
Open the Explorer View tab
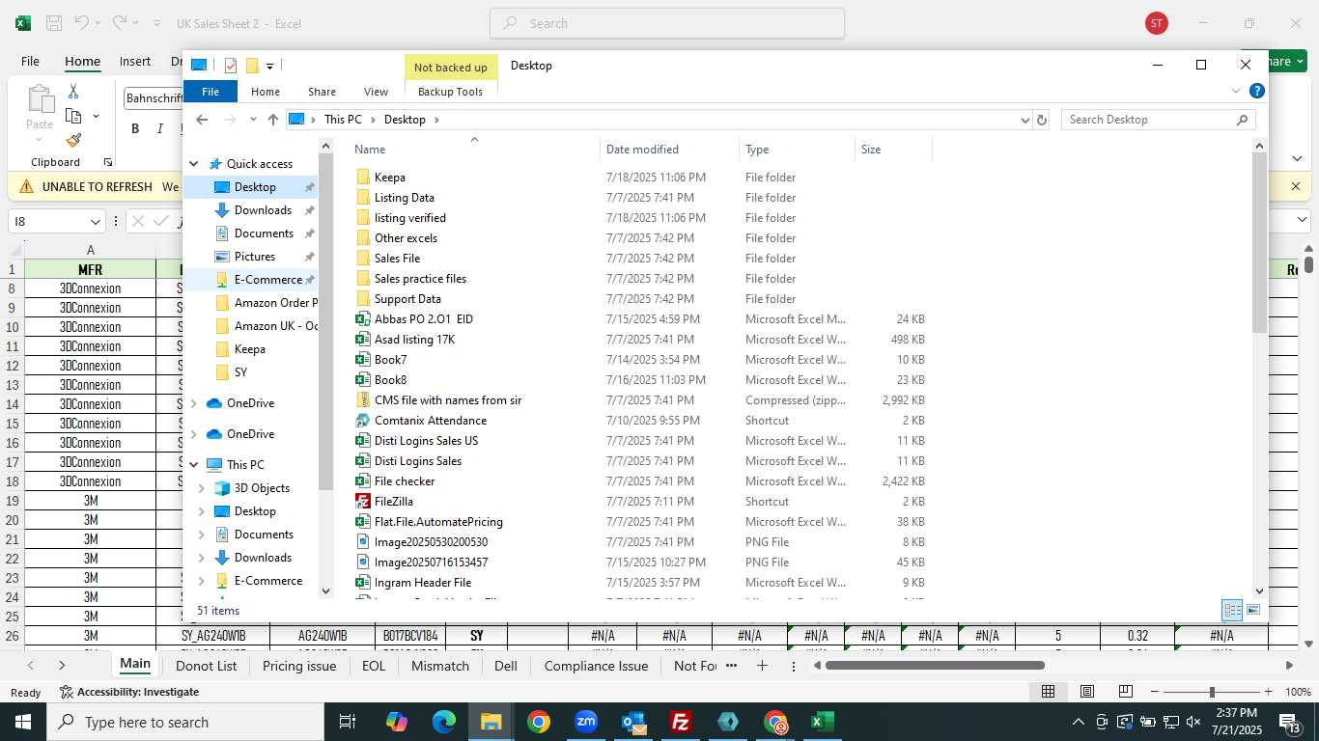pos(376,92)
